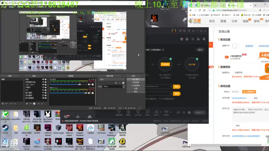269x151 pixels.
Task: Toggle eye icon in Douyu tool bottom bar
Action: 184,112
